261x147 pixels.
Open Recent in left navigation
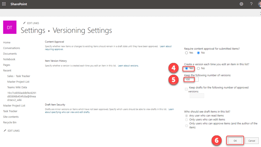(x=7, y=70)
